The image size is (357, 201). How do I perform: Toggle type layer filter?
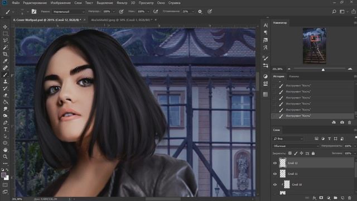pos(329,138)
